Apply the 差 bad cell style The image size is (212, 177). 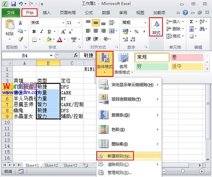[x=187, y=57]
